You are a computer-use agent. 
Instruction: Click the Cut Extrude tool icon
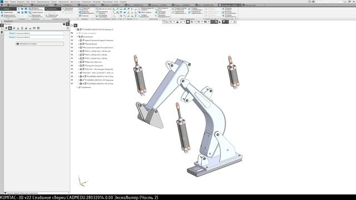coord(80,12)
